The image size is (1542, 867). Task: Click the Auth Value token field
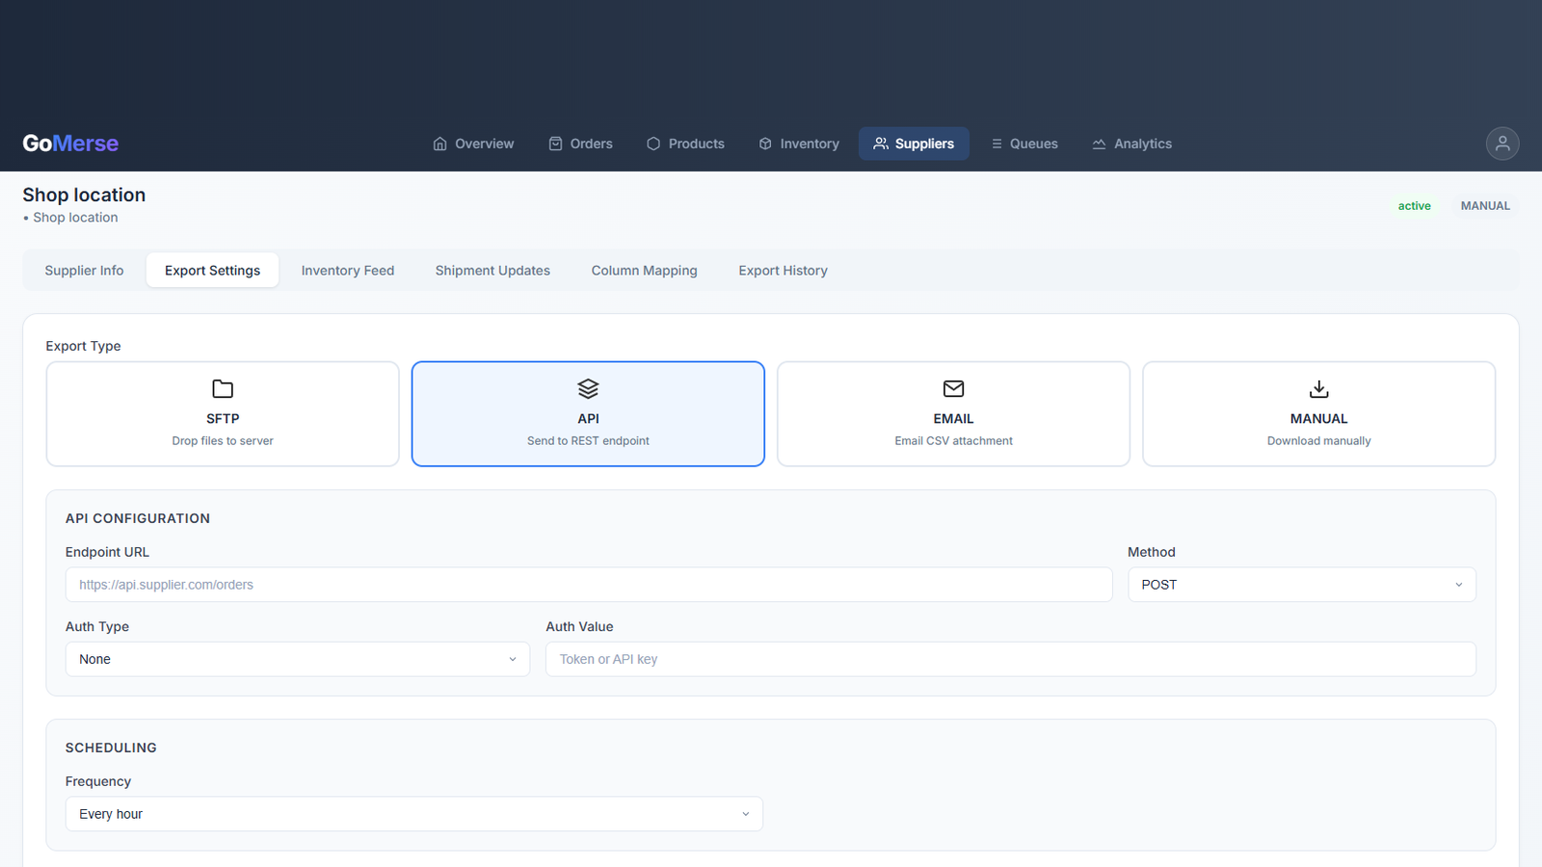pyautogui.click(x=1011, y=659)
